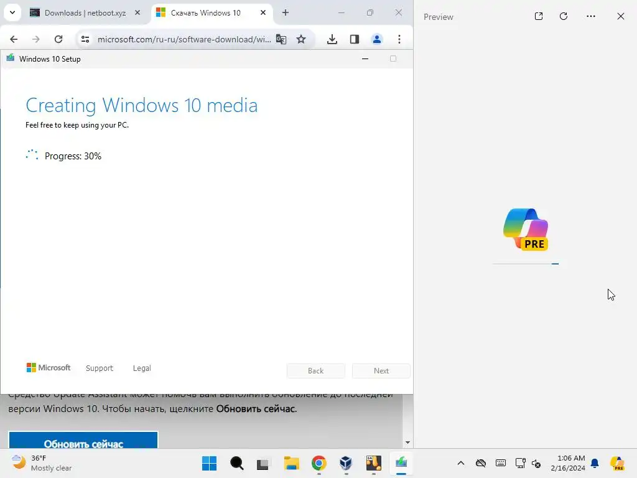
Task: Click the Microsoft logo in Setup footer
Action: coord(49,367)
